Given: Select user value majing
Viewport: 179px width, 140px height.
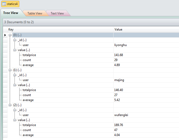Looking at the screenshot, I should click(119, 80).
